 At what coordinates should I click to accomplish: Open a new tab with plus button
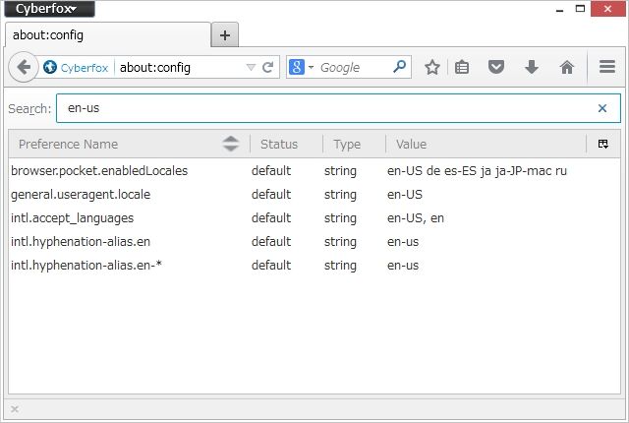coord(225,35)
